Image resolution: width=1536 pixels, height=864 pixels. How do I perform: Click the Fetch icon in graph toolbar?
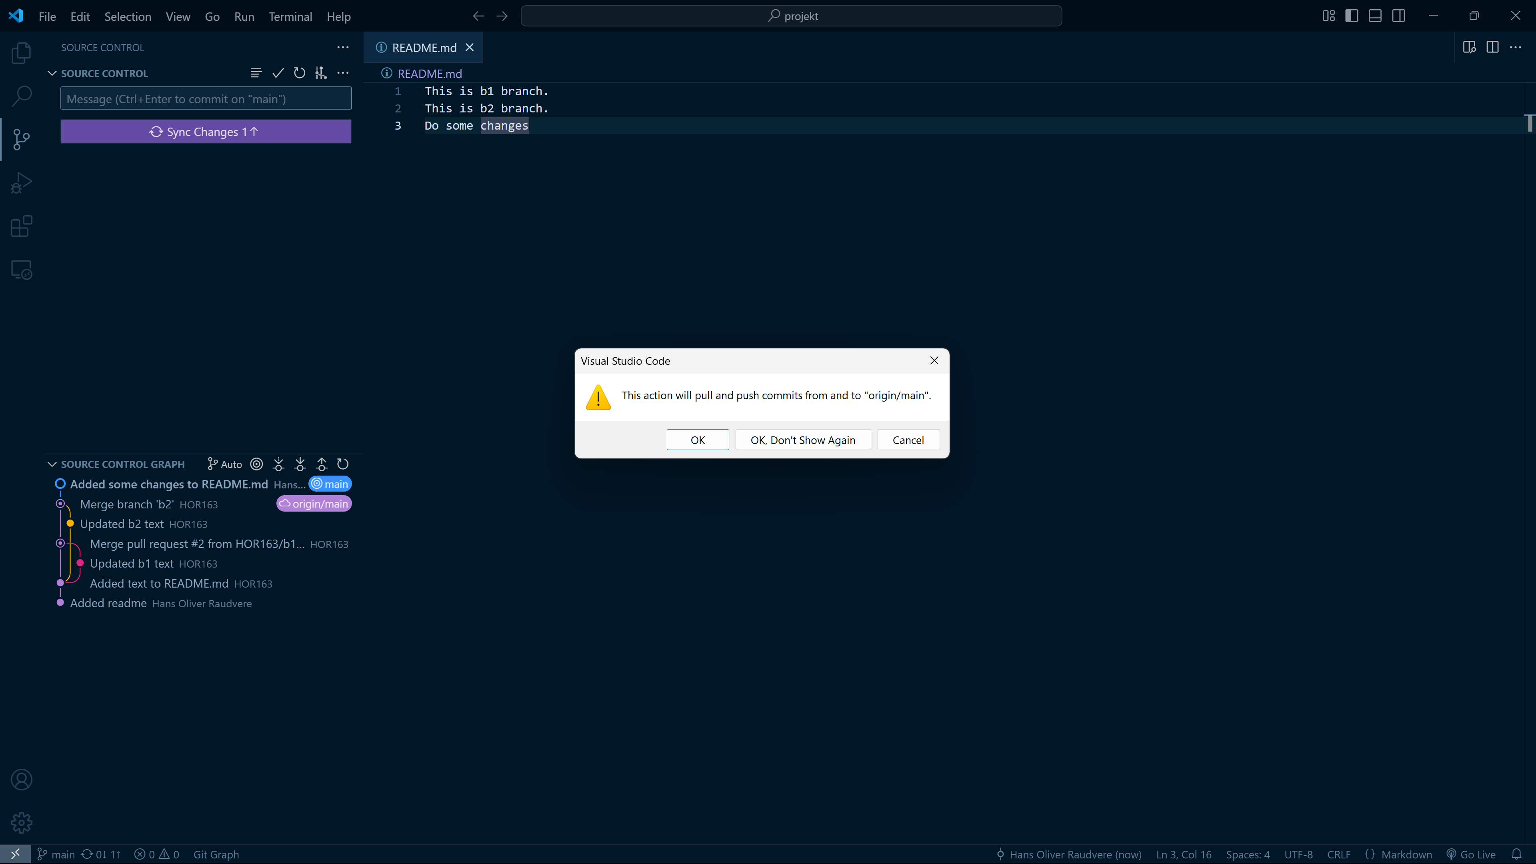pyautogui.click(x=278, y=464)
